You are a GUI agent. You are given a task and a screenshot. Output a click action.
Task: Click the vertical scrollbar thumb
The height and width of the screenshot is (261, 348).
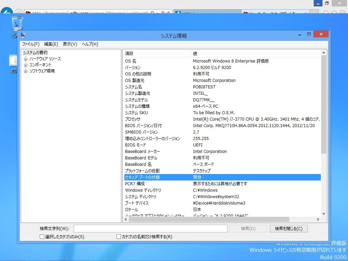click(324, 104)
